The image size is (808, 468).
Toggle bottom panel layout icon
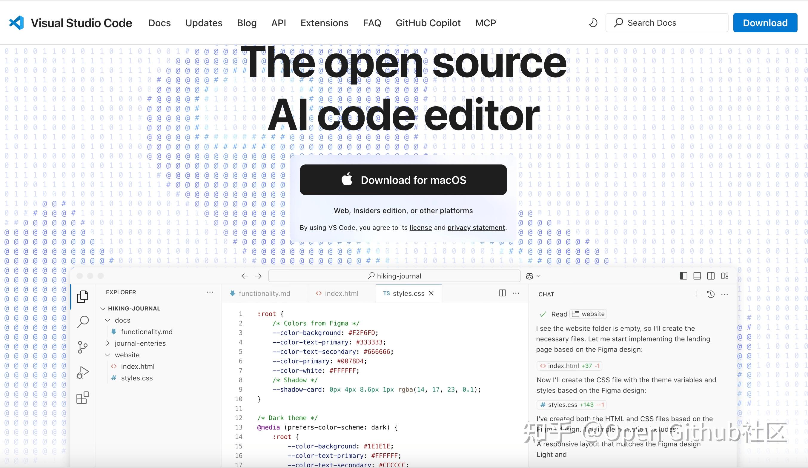point(697,276)
